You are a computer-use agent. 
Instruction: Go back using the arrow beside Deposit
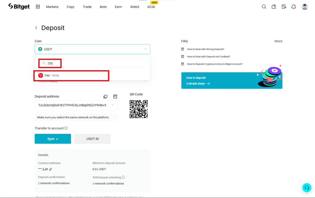pyautogui.click(x=36, y=28)
